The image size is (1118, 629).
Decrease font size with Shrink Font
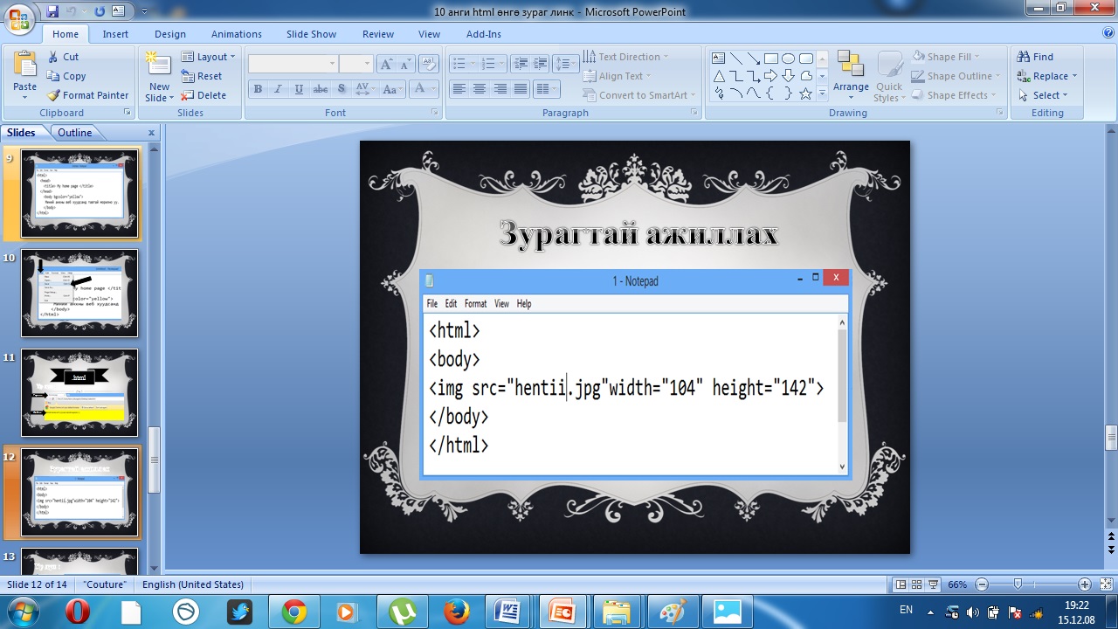coord(406,64)
